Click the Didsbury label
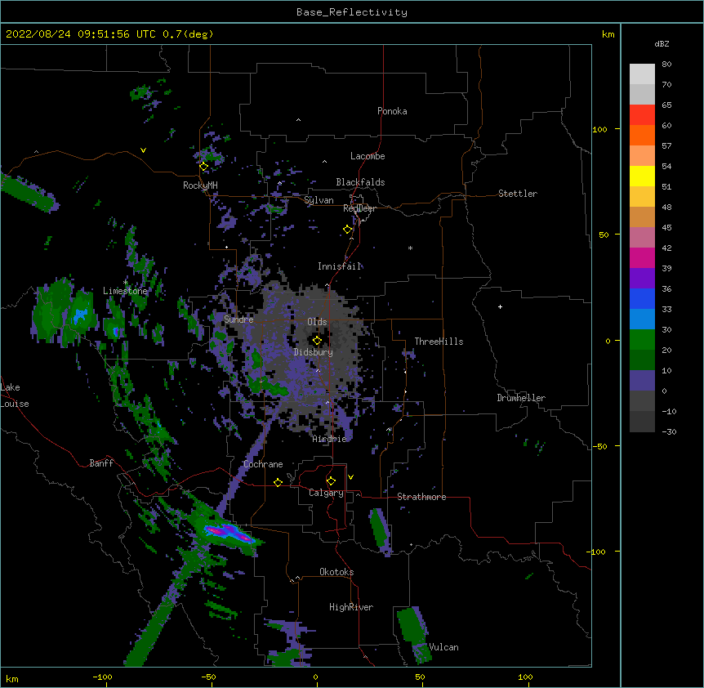This screenshot has height=688, width=704. click(314, 352)
